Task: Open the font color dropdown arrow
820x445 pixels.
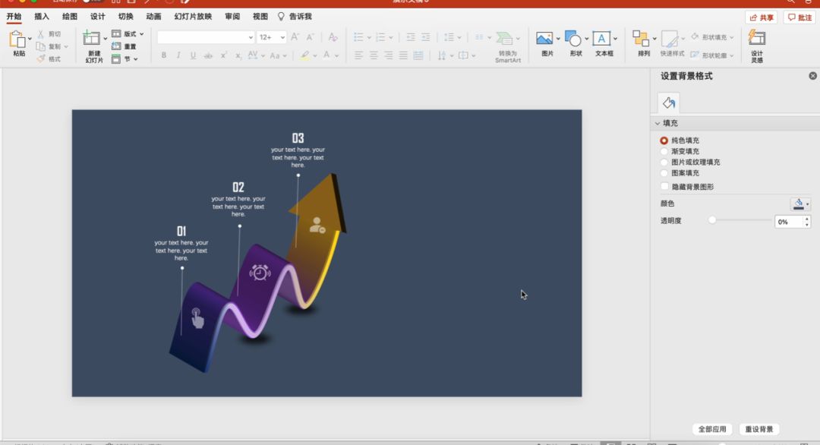Action: point(337,55)
